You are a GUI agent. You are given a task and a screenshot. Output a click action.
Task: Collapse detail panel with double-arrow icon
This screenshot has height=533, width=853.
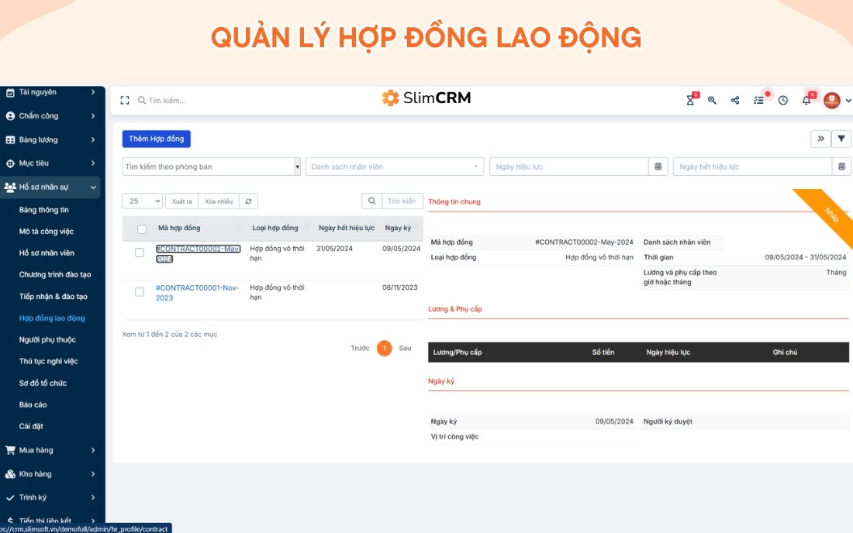coord(821,139)
